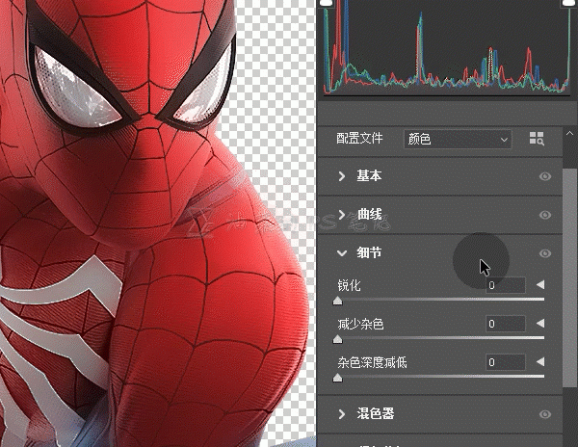
Task: Click the histogram graph area
Action: tap(447, 48)
